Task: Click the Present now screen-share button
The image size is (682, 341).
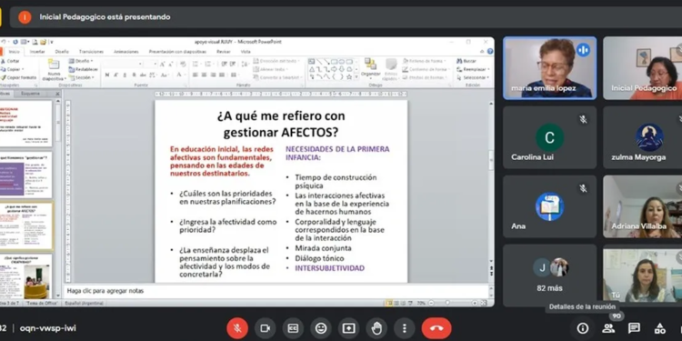Action: click(x=349, y=328)
